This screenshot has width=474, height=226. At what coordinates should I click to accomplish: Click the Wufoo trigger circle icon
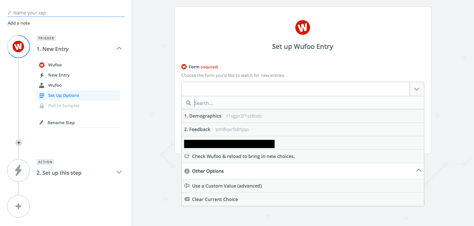pyautogui.click(x=18, y=47)
